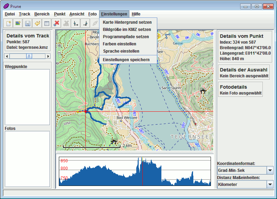The height and width of the screenshot is (199, 277).
Task: Choose Karte Hintergrund setzen from menu
Action: [127, 22]
